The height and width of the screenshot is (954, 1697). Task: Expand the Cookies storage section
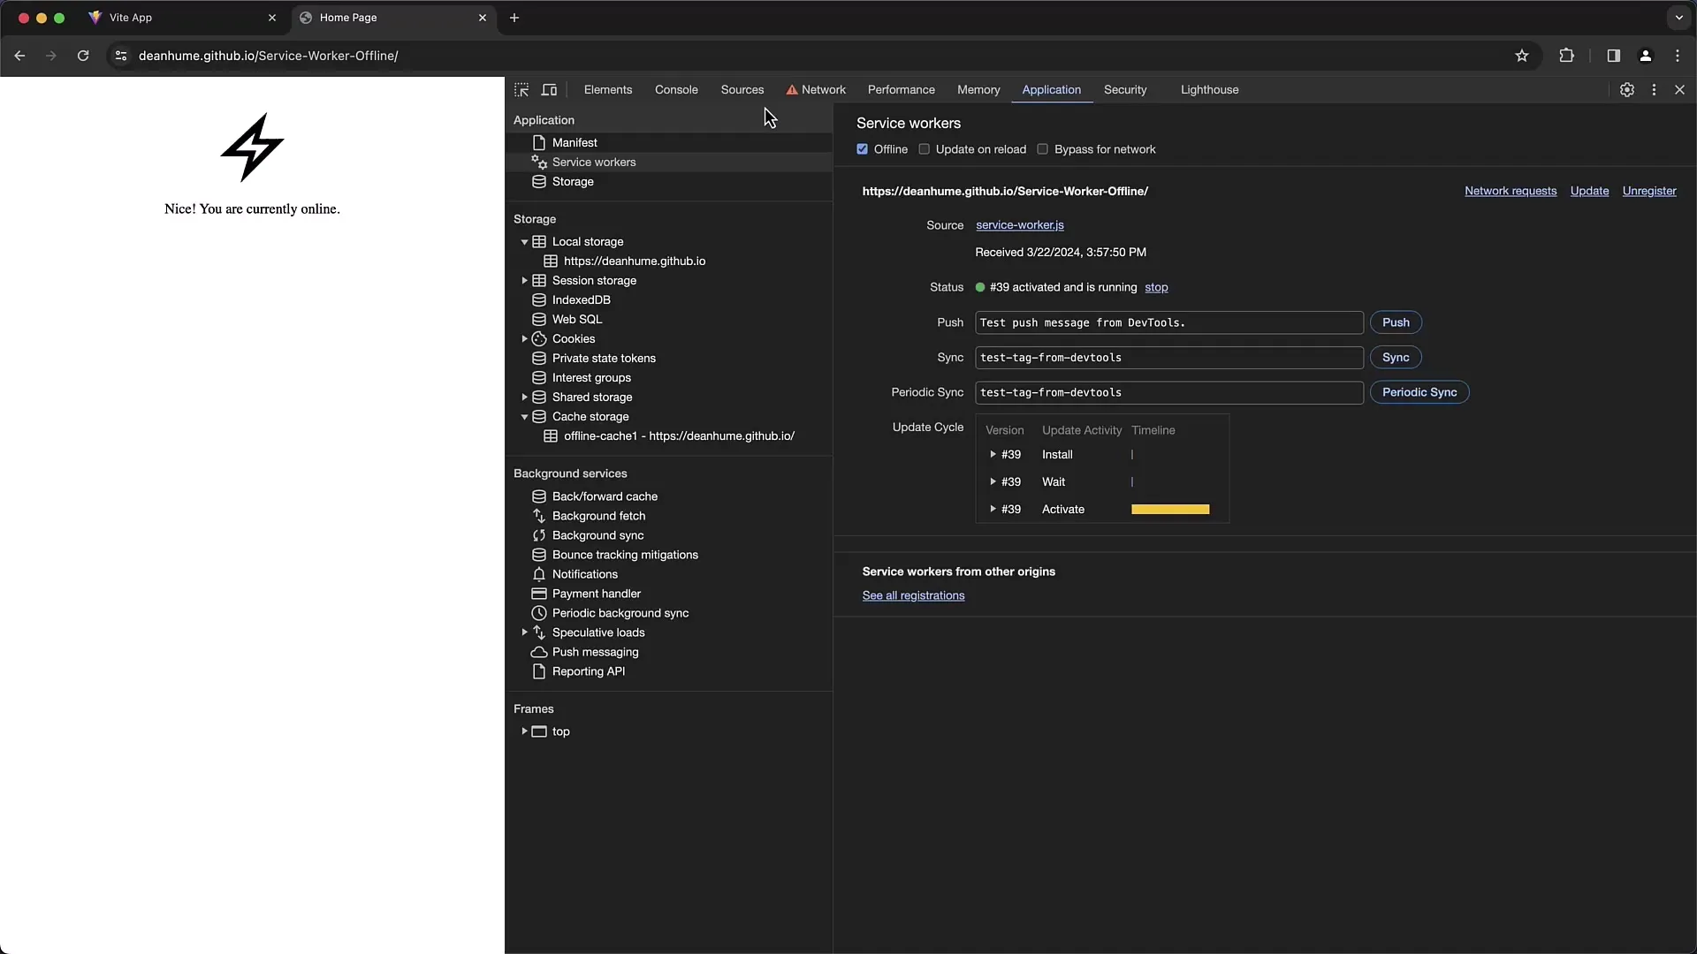click(x=523, y=337)
